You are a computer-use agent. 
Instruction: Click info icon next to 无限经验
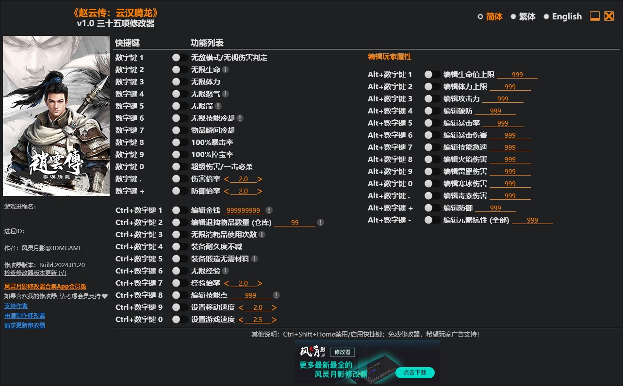[x=226, y=271]
